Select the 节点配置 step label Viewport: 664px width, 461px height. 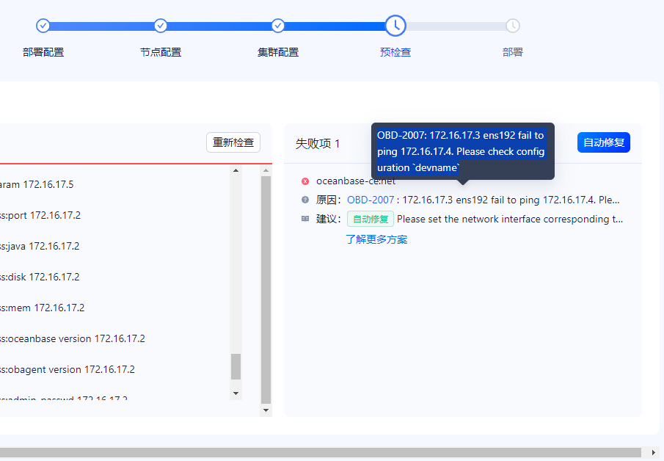161,52
